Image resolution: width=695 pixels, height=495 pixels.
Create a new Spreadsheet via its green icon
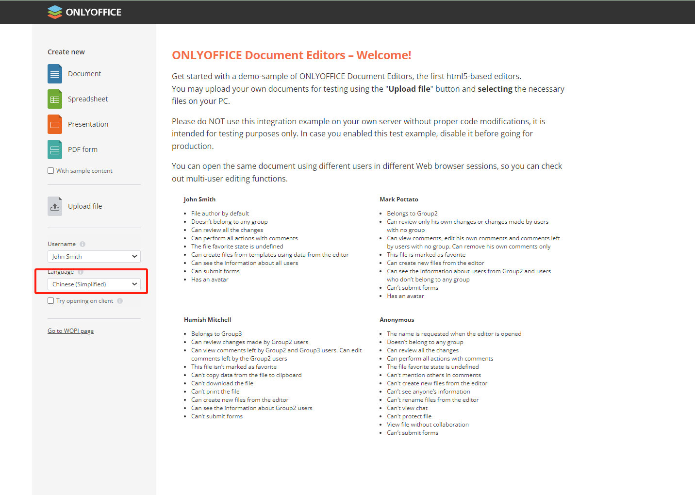pos(55,99)
